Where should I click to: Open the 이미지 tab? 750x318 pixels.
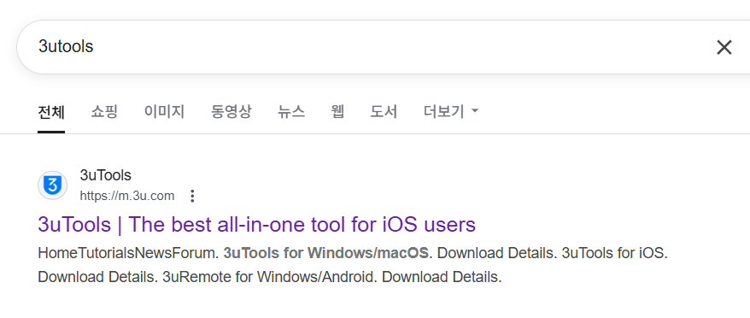pyautogui.click(x=164, y=112)
